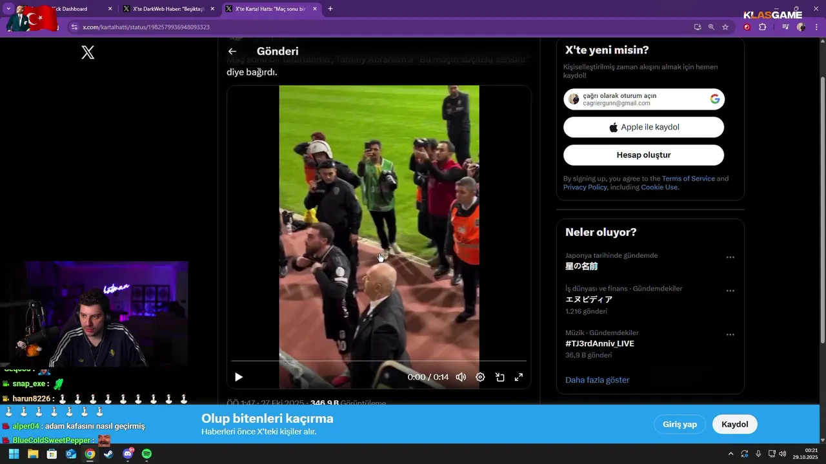826x464 pixels.
Task: Open a new browser tab
Action: [330, 9]
